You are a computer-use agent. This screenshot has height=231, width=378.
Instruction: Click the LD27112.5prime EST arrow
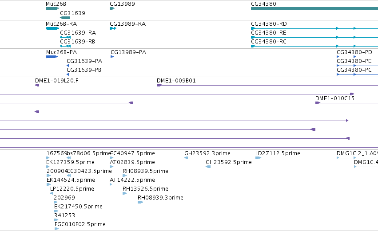tap(258, 158)
